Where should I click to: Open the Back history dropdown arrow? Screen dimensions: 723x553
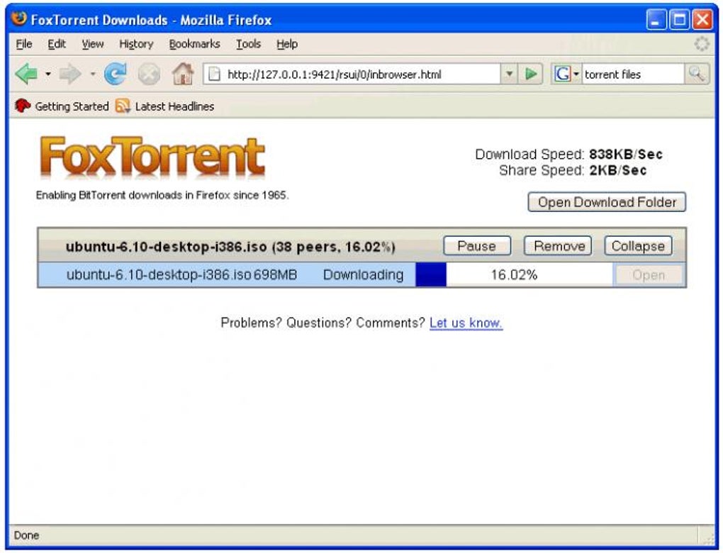48,74
